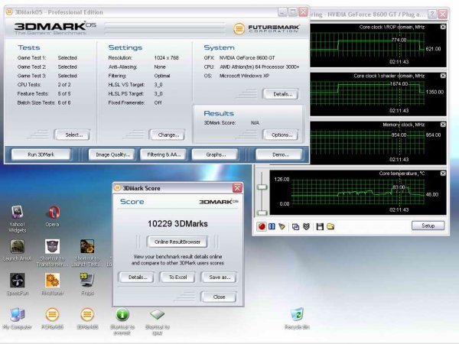Click Select... under Tests
This screenshot has width=459, height=344.
(73, 135)
